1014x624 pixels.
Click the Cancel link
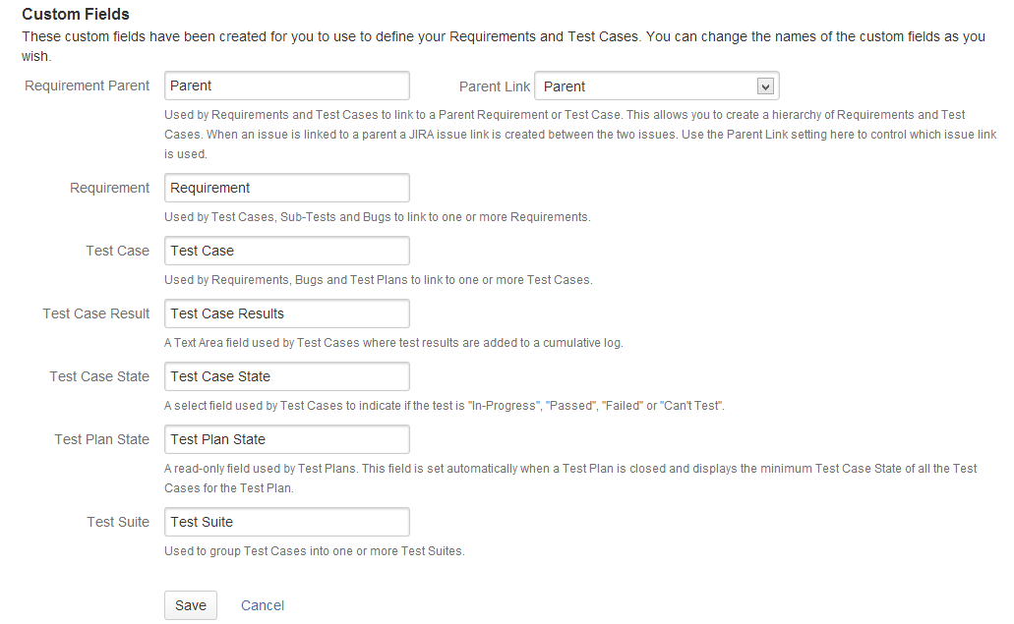263,605
